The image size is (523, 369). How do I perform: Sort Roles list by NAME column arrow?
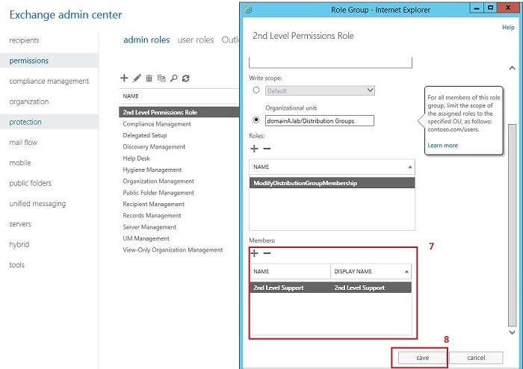pos(410,167)
